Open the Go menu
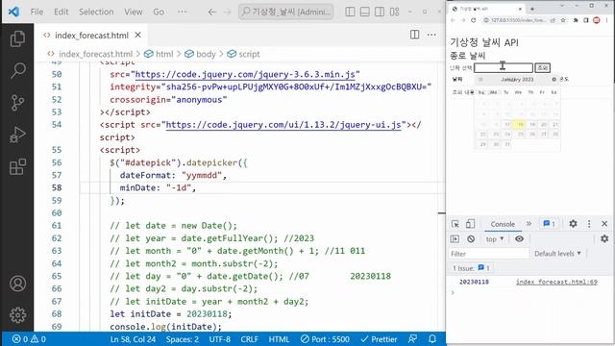This screenshot has width=615, height=346. pyautogui.click(x=159, y=12)
